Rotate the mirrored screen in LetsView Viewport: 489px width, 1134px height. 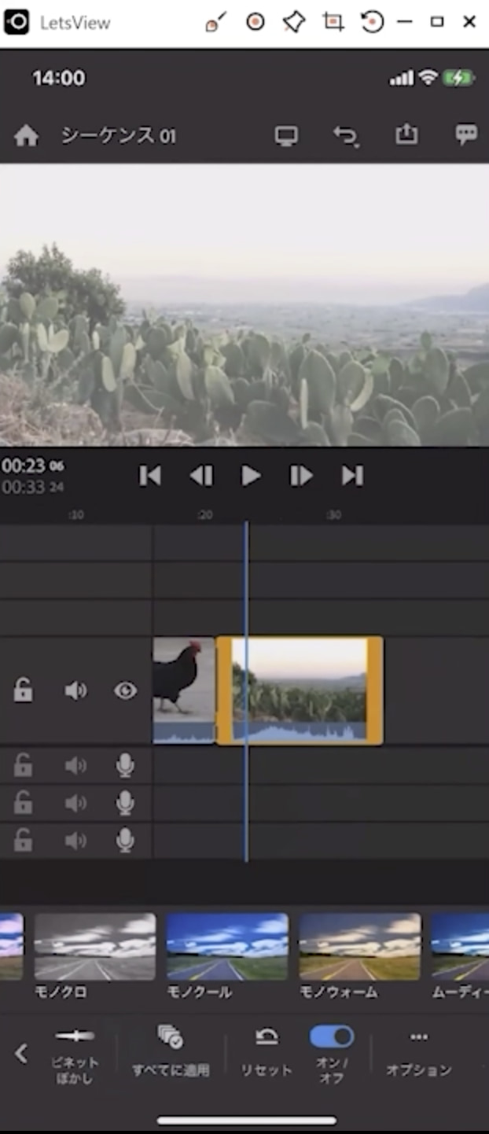tap(372, 22)
